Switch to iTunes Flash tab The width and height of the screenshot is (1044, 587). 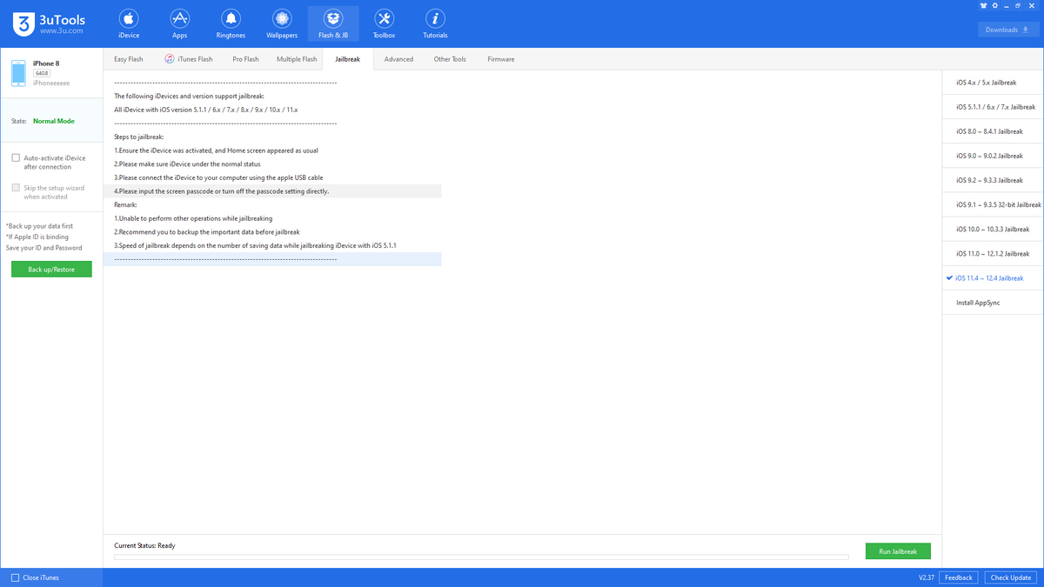189,59
